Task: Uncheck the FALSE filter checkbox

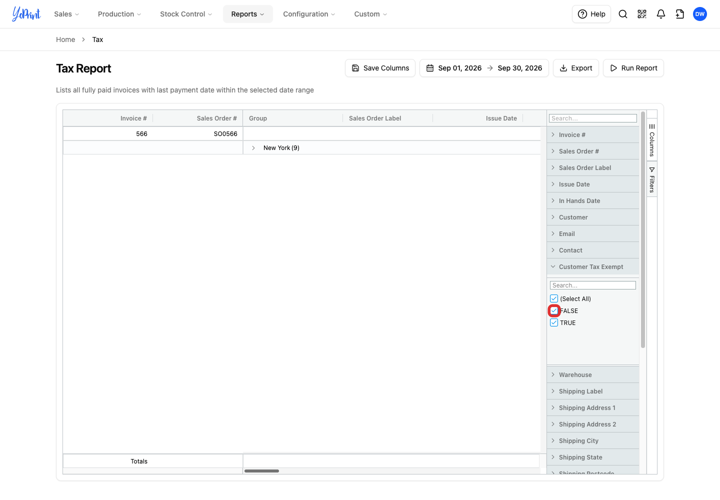Action: (x=554, y=310)
